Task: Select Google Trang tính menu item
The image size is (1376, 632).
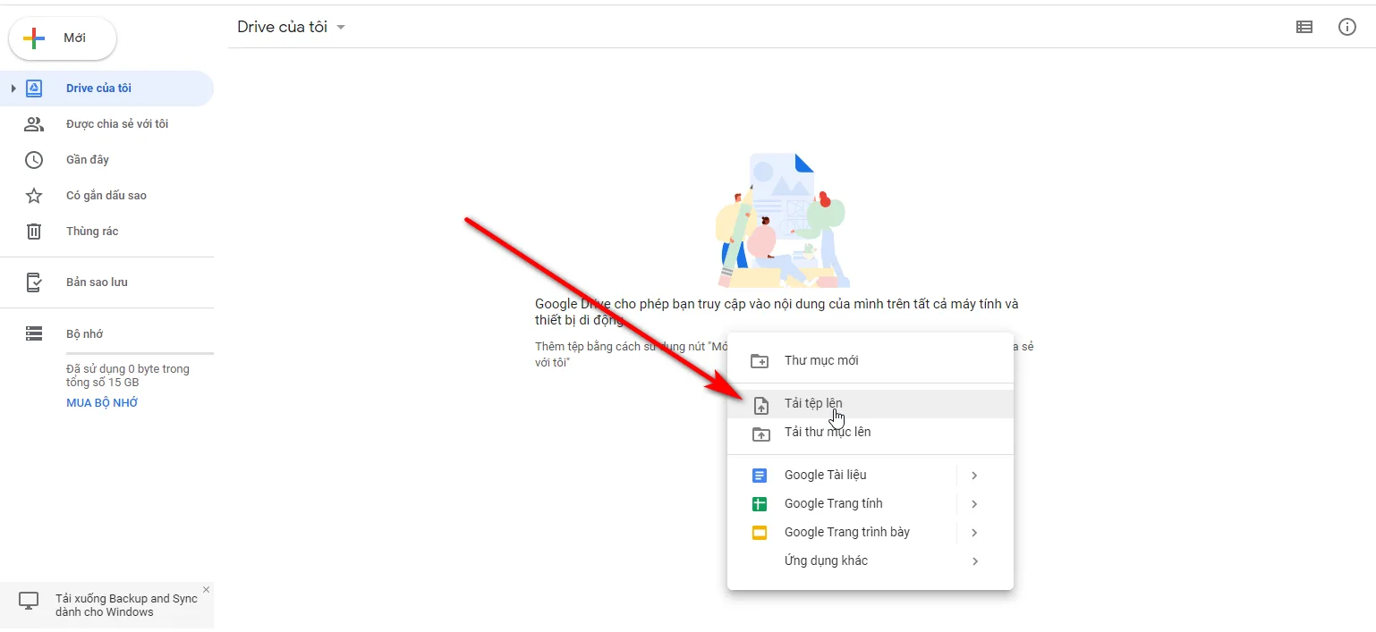Action: pos(871,503)
